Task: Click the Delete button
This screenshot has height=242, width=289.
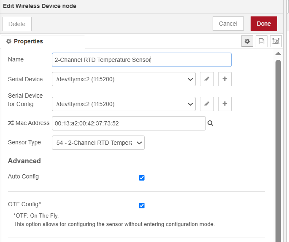Action: pos(17,24)
